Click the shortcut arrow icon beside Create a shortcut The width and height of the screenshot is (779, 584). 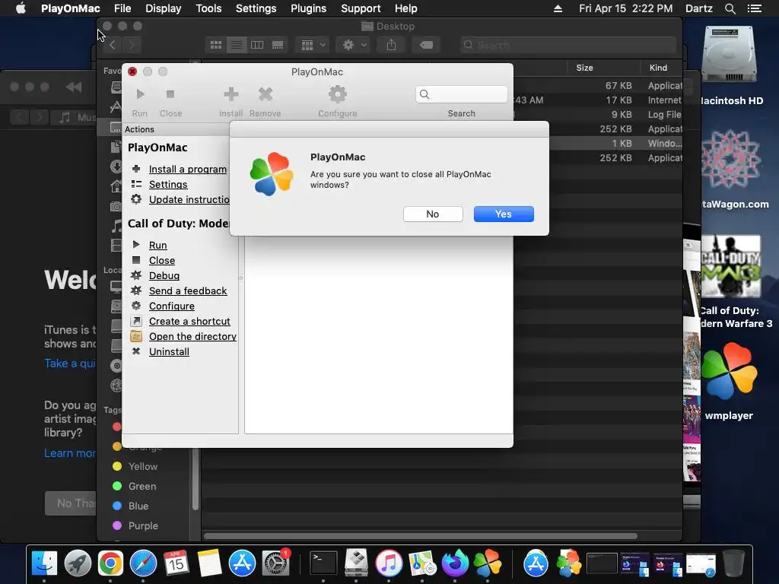(136, 322)
